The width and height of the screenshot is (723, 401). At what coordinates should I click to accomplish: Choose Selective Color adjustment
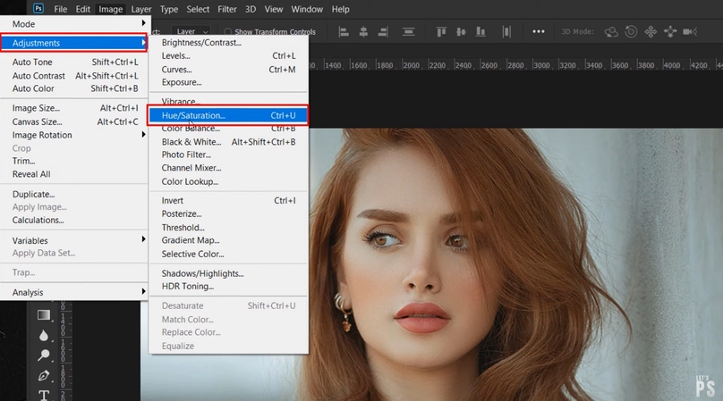tap(228, 255)
